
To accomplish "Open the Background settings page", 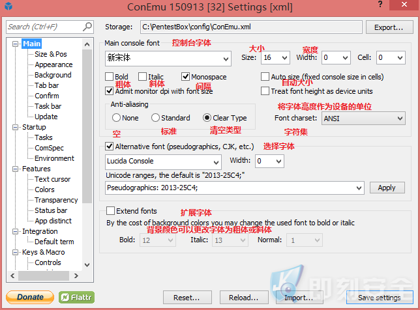I will pos(53,75).
